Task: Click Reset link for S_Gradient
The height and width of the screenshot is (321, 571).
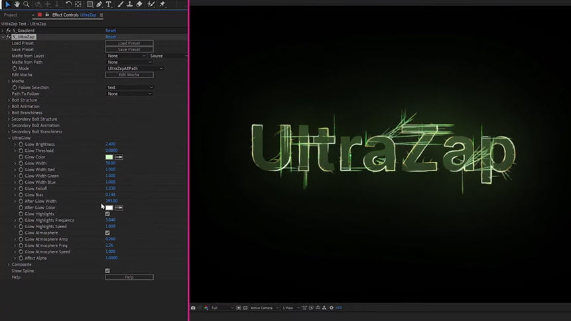Action: click(x=110, y=31)
